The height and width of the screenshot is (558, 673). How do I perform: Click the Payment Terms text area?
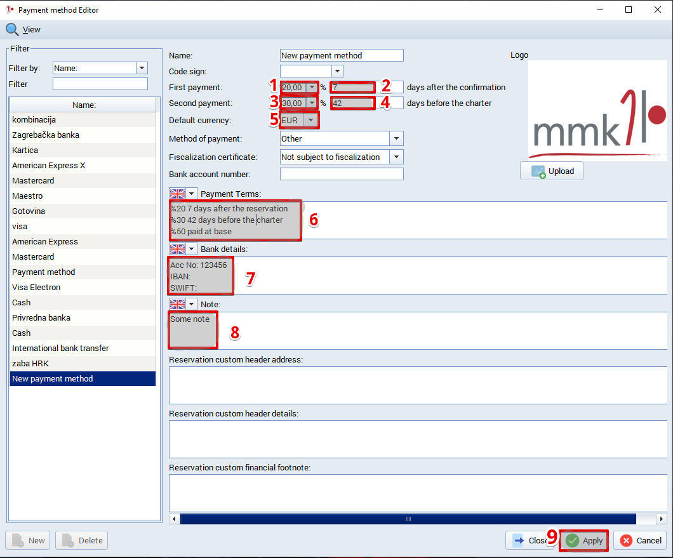pyautogui.click(x=418, y=220)
